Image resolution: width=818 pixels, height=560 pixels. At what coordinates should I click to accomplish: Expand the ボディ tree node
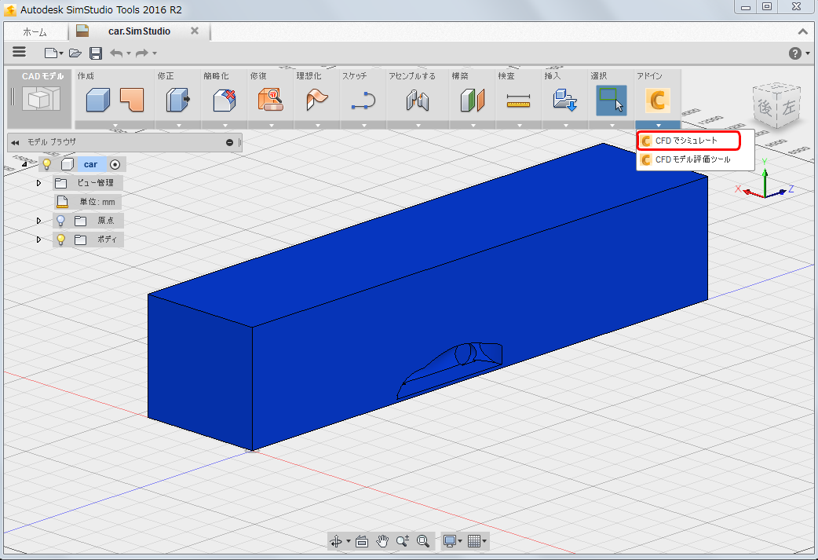pos(38,240)
